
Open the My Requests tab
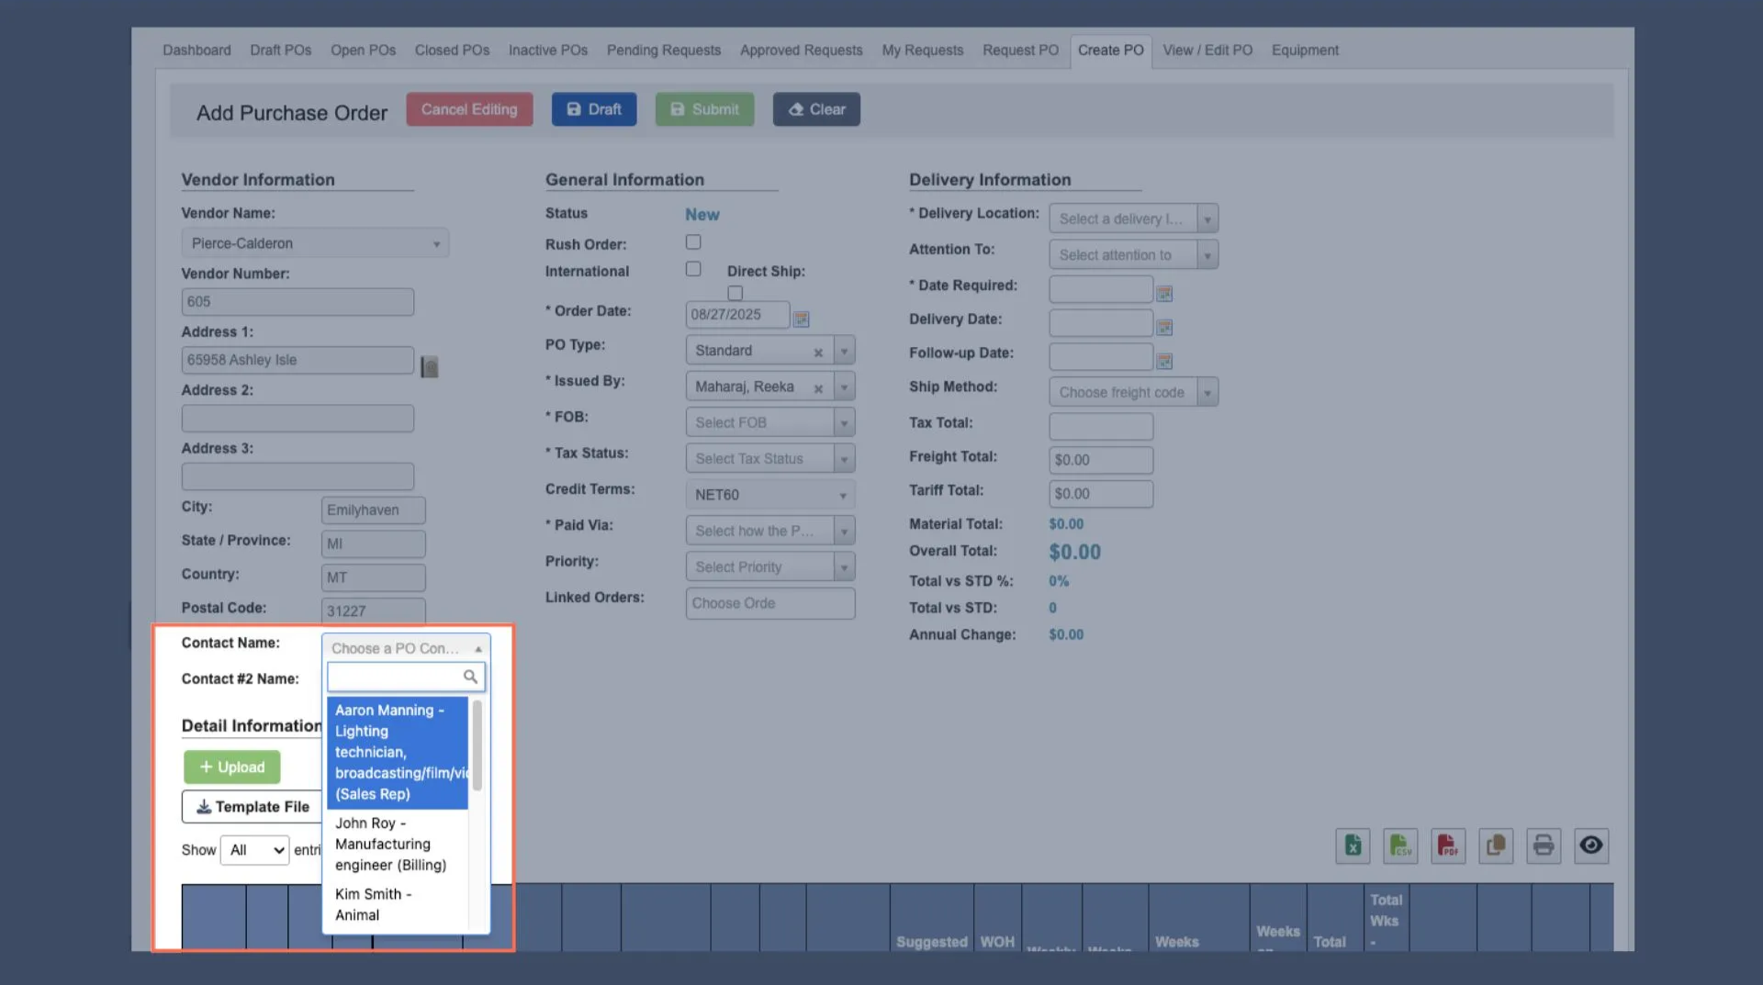pos(922,50)
